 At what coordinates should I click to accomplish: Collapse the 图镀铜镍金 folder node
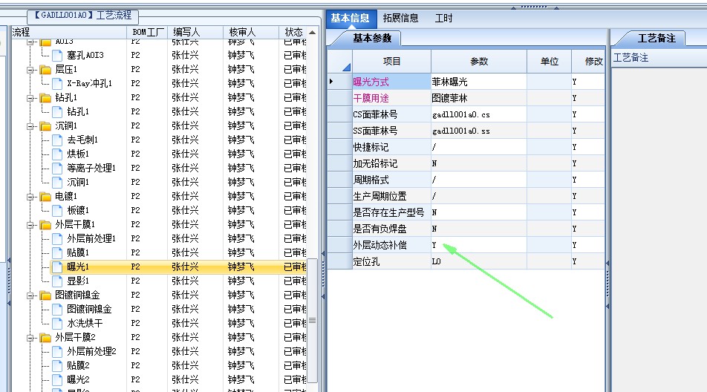point(30,295)
